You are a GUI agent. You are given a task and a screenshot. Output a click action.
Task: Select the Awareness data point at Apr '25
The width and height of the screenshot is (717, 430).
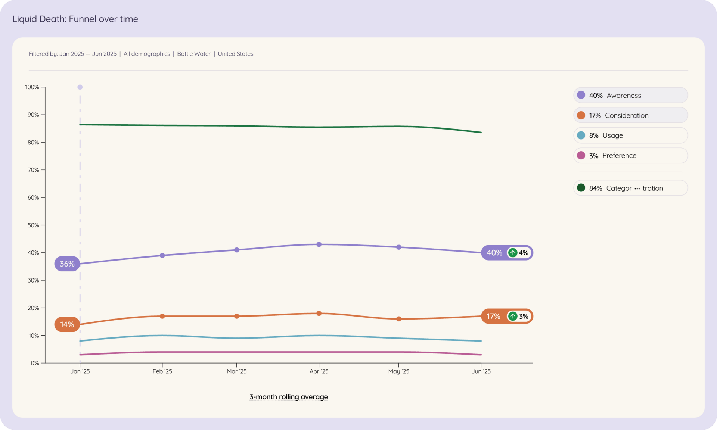pyautogui.click(x=319, y=244)
